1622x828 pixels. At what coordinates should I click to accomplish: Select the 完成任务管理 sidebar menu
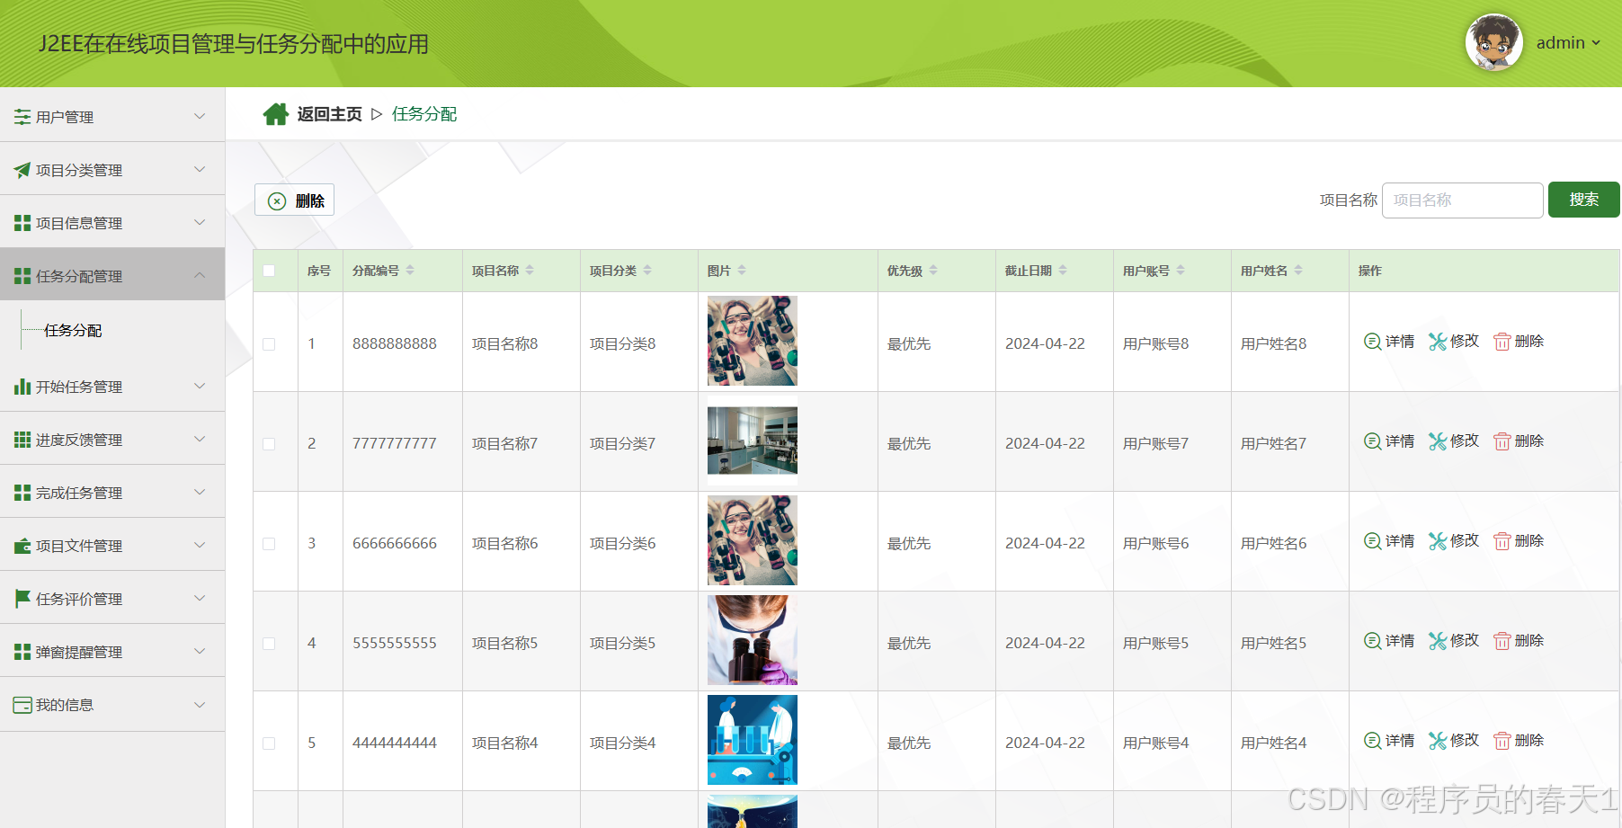pos(112,492)
